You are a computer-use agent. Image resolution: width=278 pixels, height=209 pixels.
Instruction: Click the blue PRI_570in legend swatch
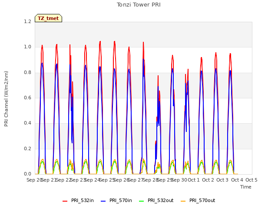coord(103,201)
